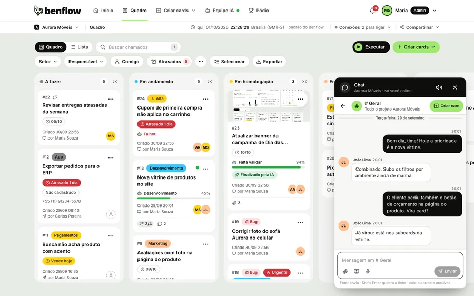Screen dimensions: 474x296
Task: Click the recurrence icon on card #22
Action: 55,97
